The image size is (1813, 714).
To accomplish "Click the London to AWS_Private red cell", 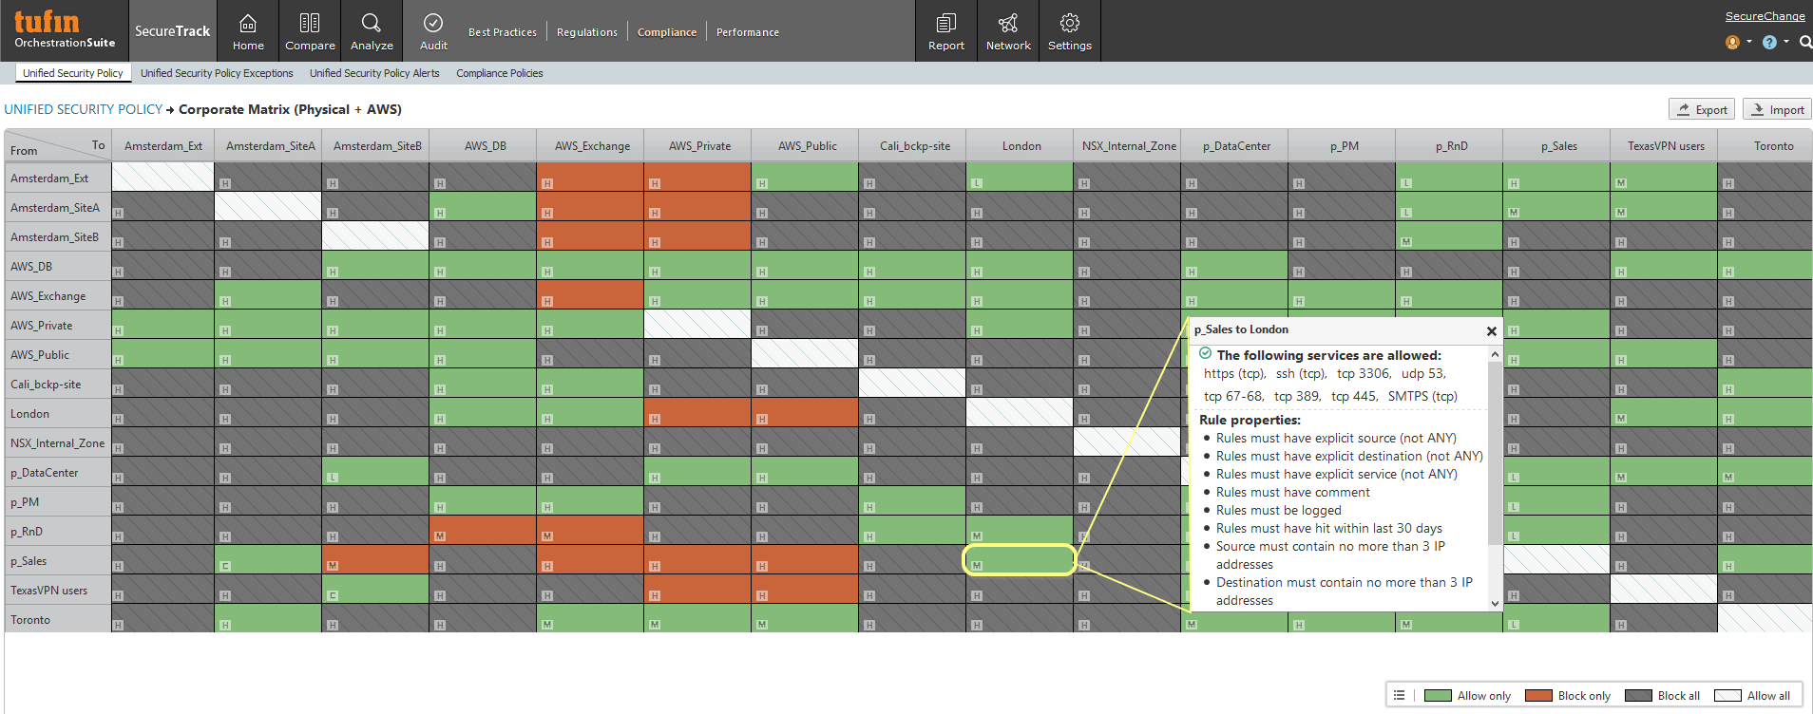I will (697, 412).
